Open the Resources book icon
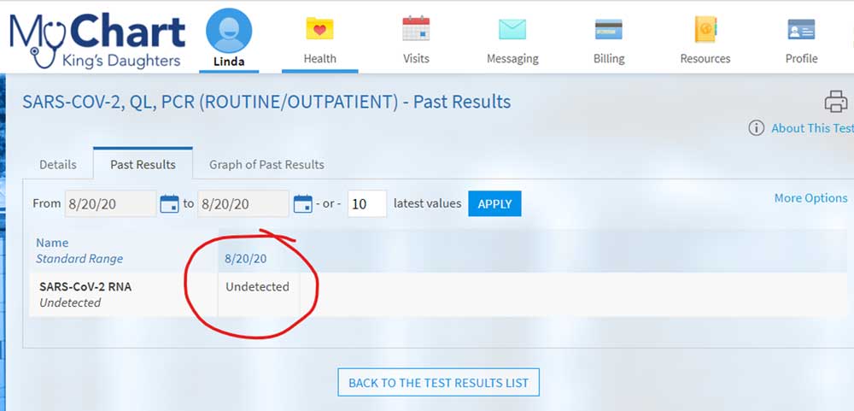 click(705, 29)
